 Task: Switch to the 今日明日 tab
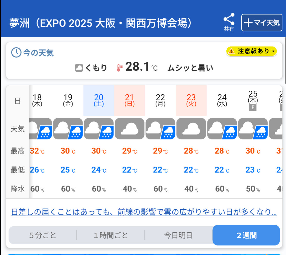178,235
